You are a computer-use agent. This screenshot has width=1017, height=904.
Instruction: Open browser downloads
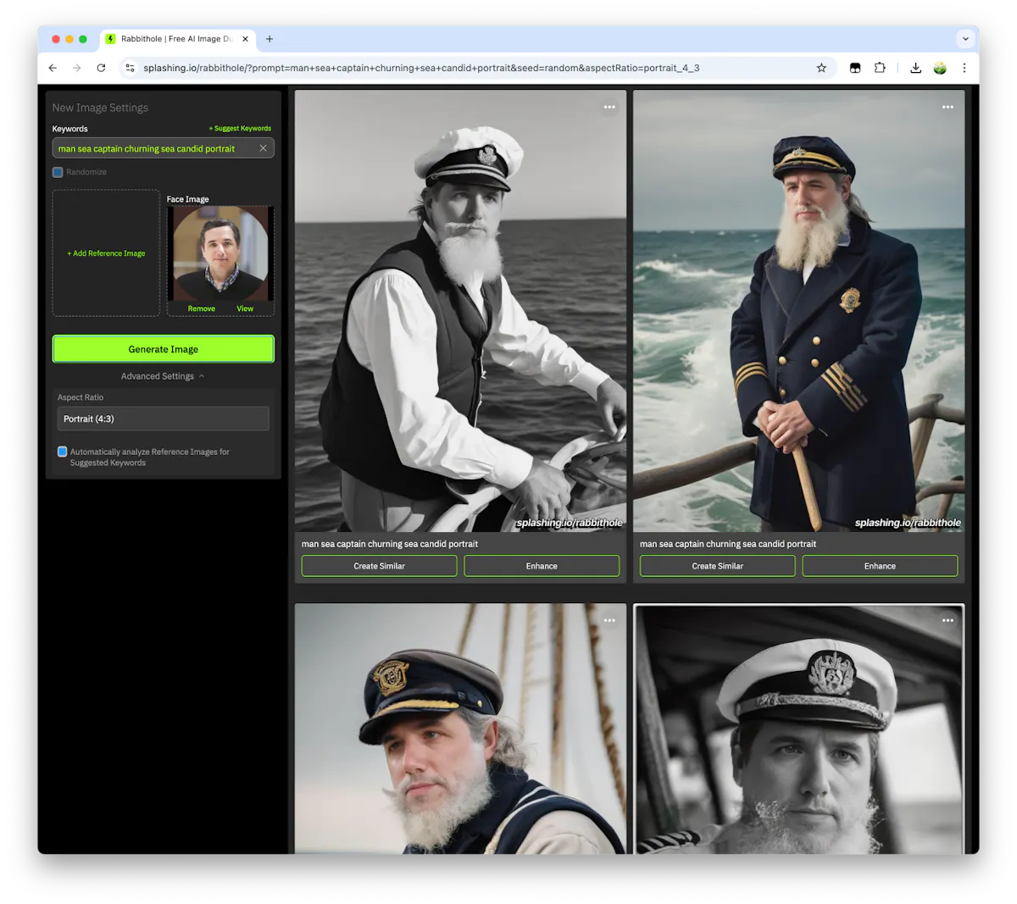coord(915,68)
